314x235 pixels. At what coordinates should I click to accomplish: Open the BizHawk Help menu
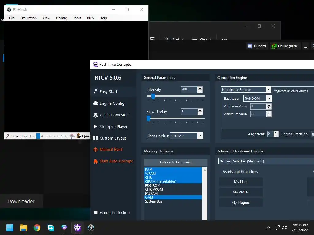click(x=103, y=18)
